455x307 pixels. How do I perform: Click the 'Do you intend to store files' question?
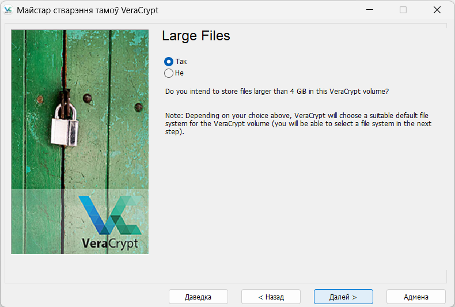[277, 92]
